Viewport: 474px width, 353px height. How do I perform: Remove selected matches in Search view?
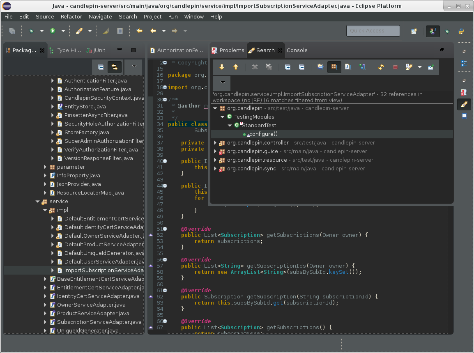click(255, 67)
